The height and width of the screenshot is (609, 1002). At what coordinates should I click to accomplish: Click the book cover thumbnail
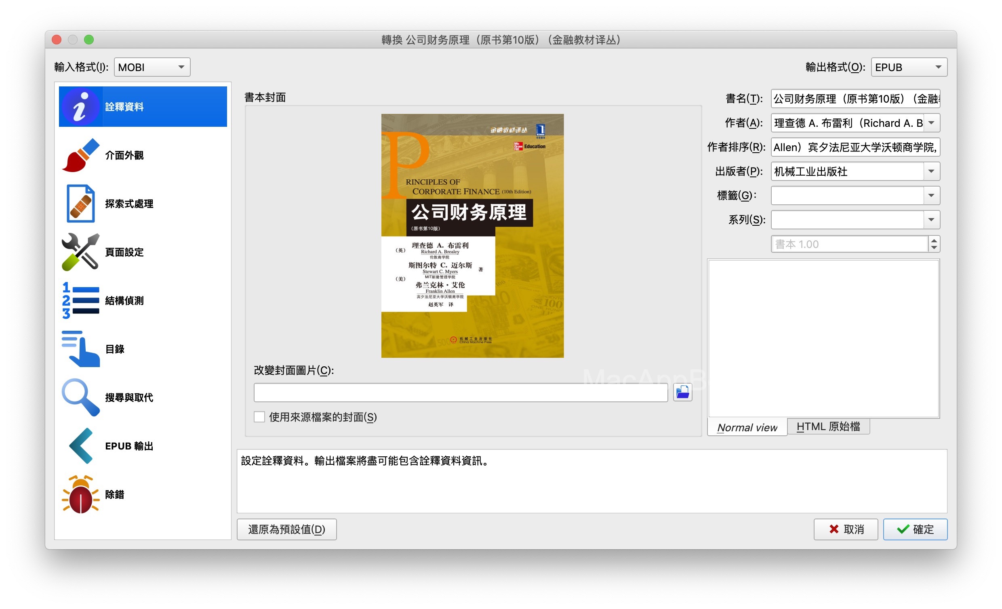coord(472,236)
